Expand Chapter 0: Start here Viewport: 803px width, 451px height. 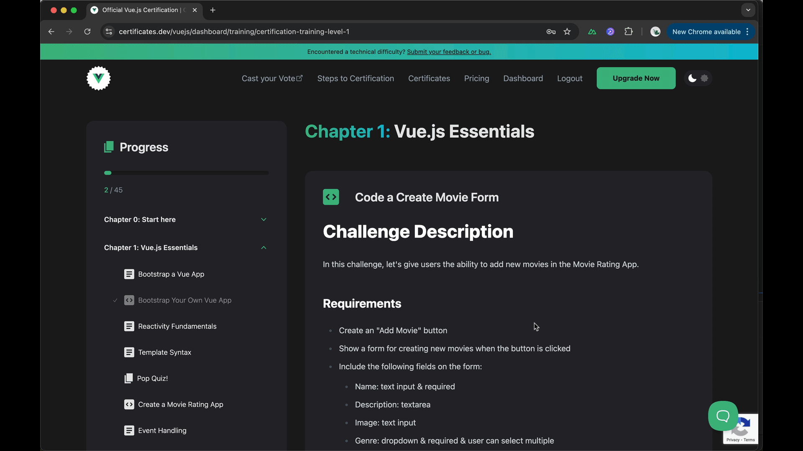(x=186, y=220)
